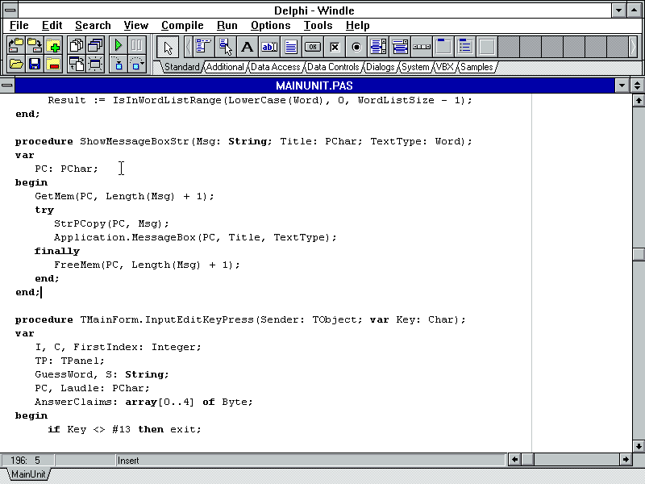This screenshot has width=645, height=484.
Task: Click the Toggle Form/Unit icon
Action: (76, 64)
